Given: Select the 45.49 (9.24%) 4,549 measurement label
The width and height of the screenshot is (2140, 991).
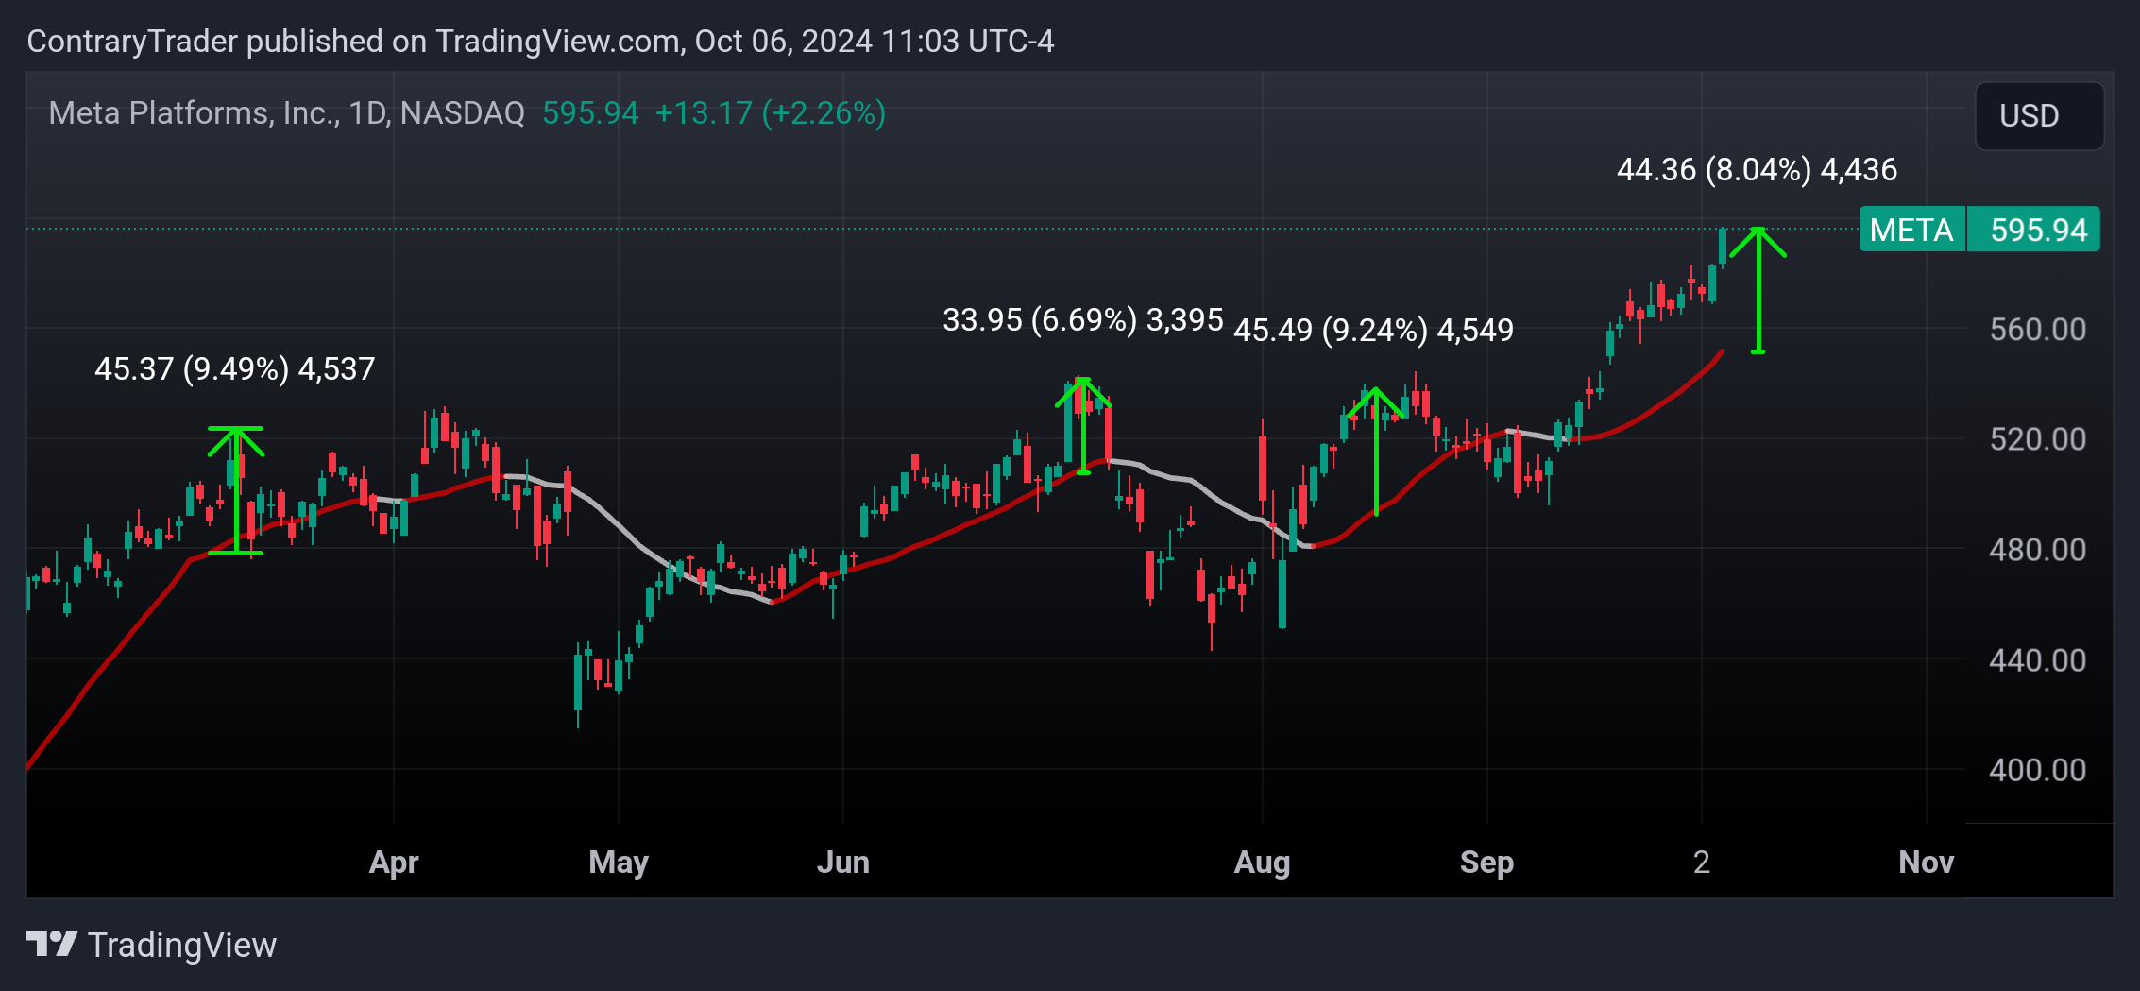Looking at the screenshot, I should (1374, 330).
